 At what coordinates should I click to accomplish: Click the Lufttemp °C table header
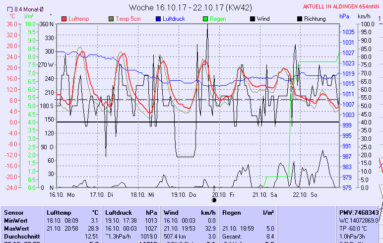(72, 212)
